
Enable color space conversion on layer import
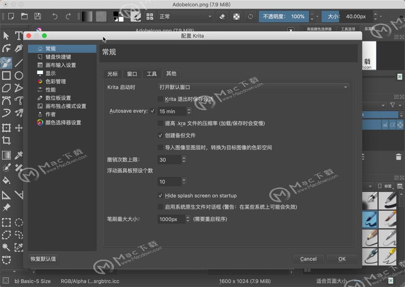pos(160,148)
